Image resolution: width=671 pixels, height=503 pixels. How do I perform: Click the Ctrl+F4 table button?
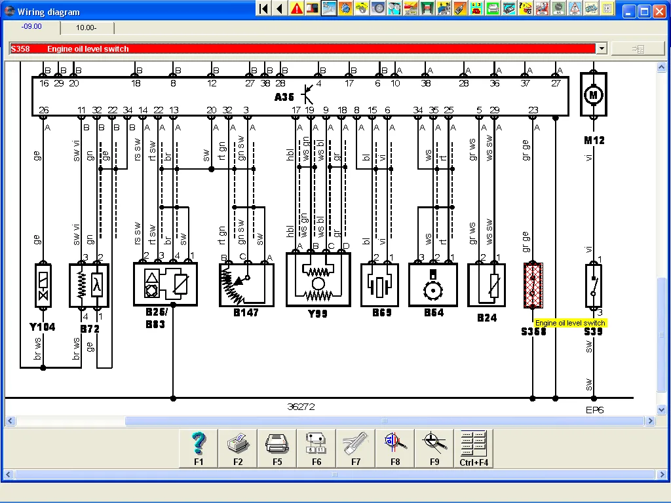point(474,448)
